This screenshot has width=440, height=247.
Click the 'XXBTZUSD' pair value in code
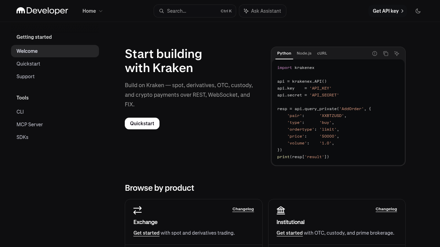click(332, 116)
